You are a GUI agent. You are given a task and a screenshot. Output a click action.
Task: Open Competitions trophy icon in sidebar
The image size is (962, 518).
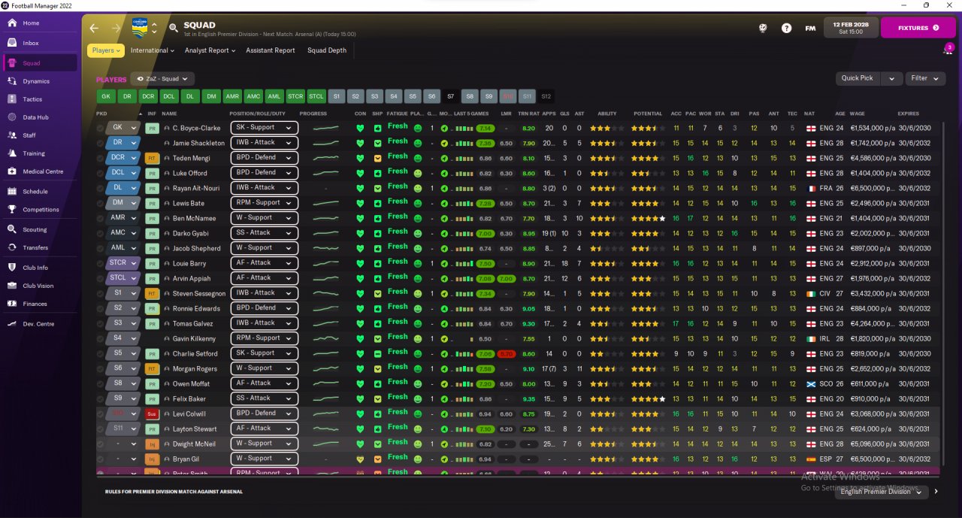pyautogui.click(x=12, y=210)
